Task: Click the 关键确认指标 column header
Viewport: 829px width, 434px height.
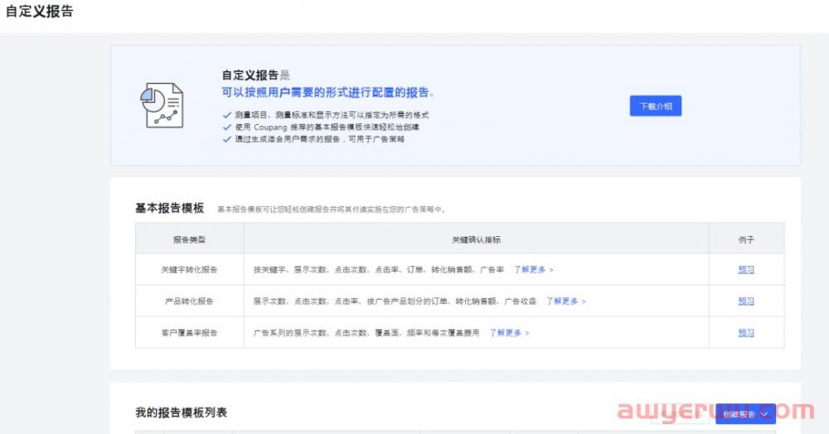Action: (x=476, y=239)
